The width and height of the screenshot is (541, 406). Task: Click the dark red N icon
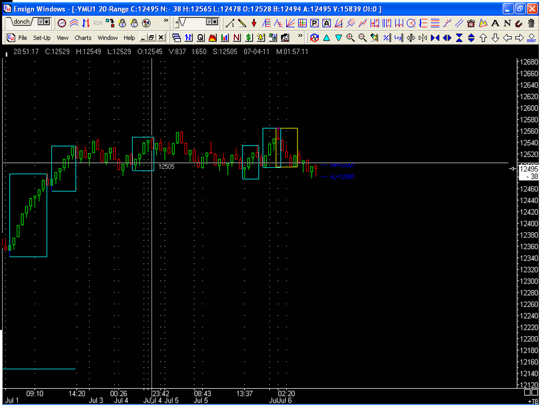[237, 38]
